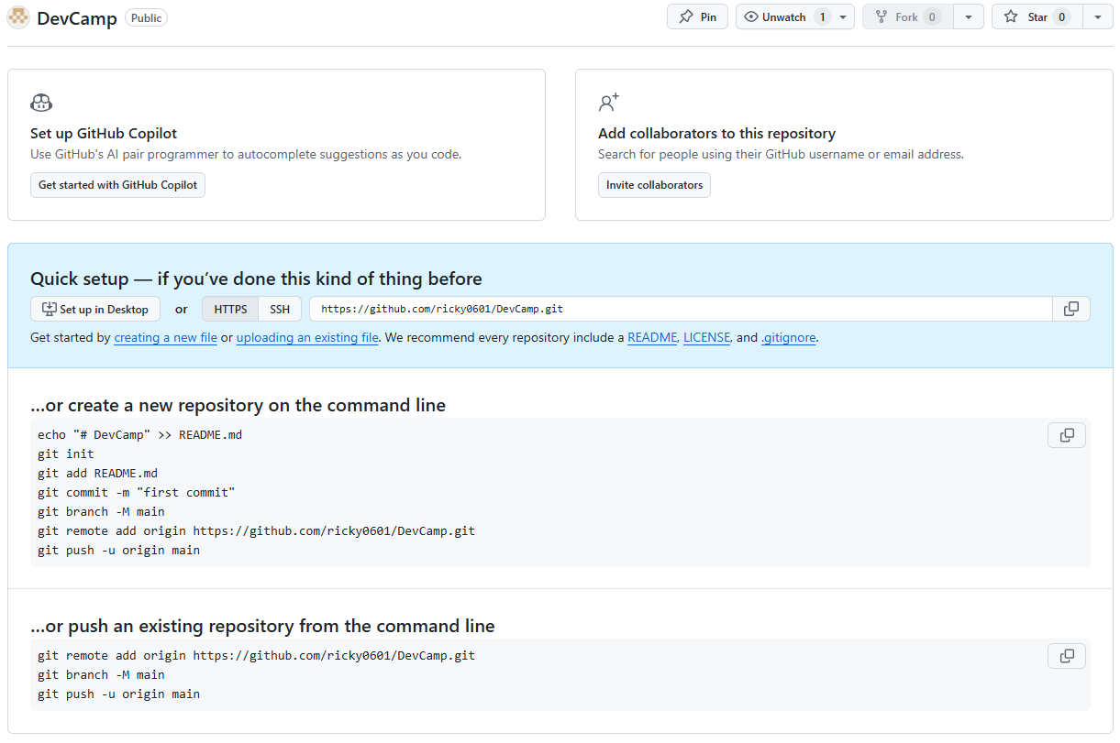
Task: Click the README link
Action: pyautogui.click(x=652, y=337)
